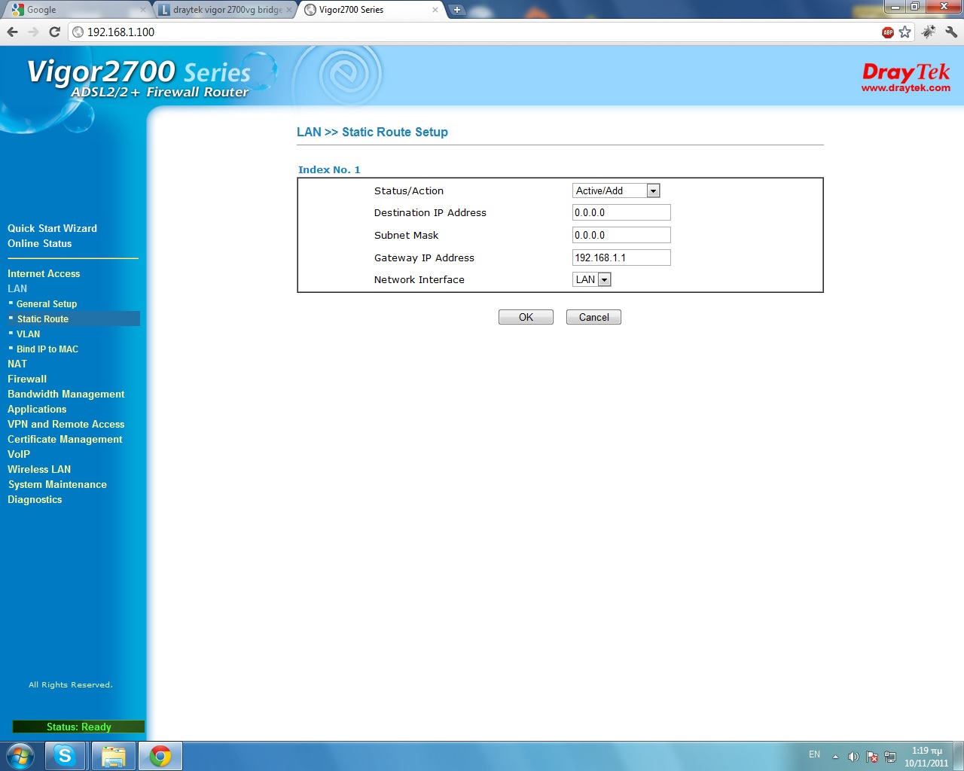Image resolution: width=964 pixels, height=771 pixels.
Task: Click the EN language indicator
Action: (x=814, y=754)
